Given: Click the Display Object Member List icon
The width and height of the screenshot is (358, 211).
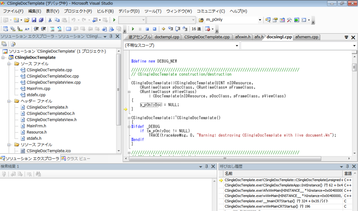Looking at the screenshot, I should pos(6,29).
